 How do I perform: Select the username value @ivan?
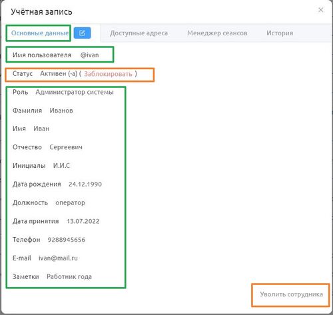(90, 55)
